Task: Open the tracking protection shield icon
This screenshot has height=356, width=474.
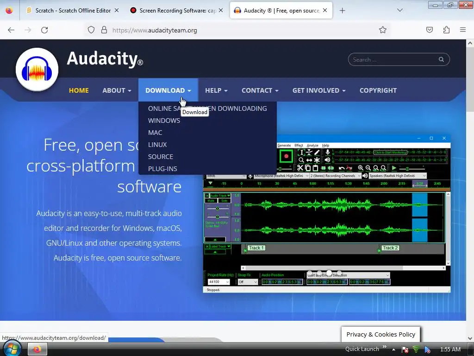Action: 91,30
